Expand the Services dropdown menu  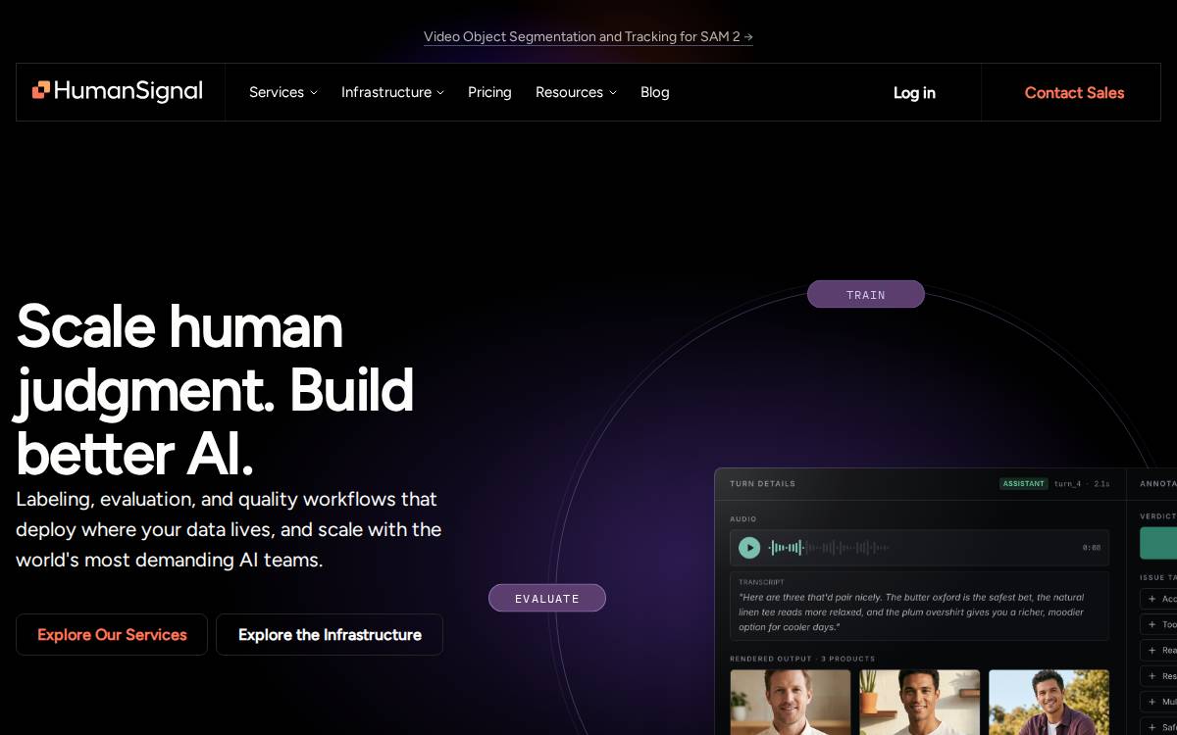(283, 92)
